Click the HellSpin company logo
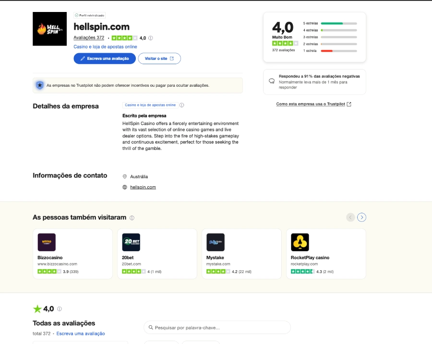Screen dimensions: 432x344 click(x=49, y=29)
